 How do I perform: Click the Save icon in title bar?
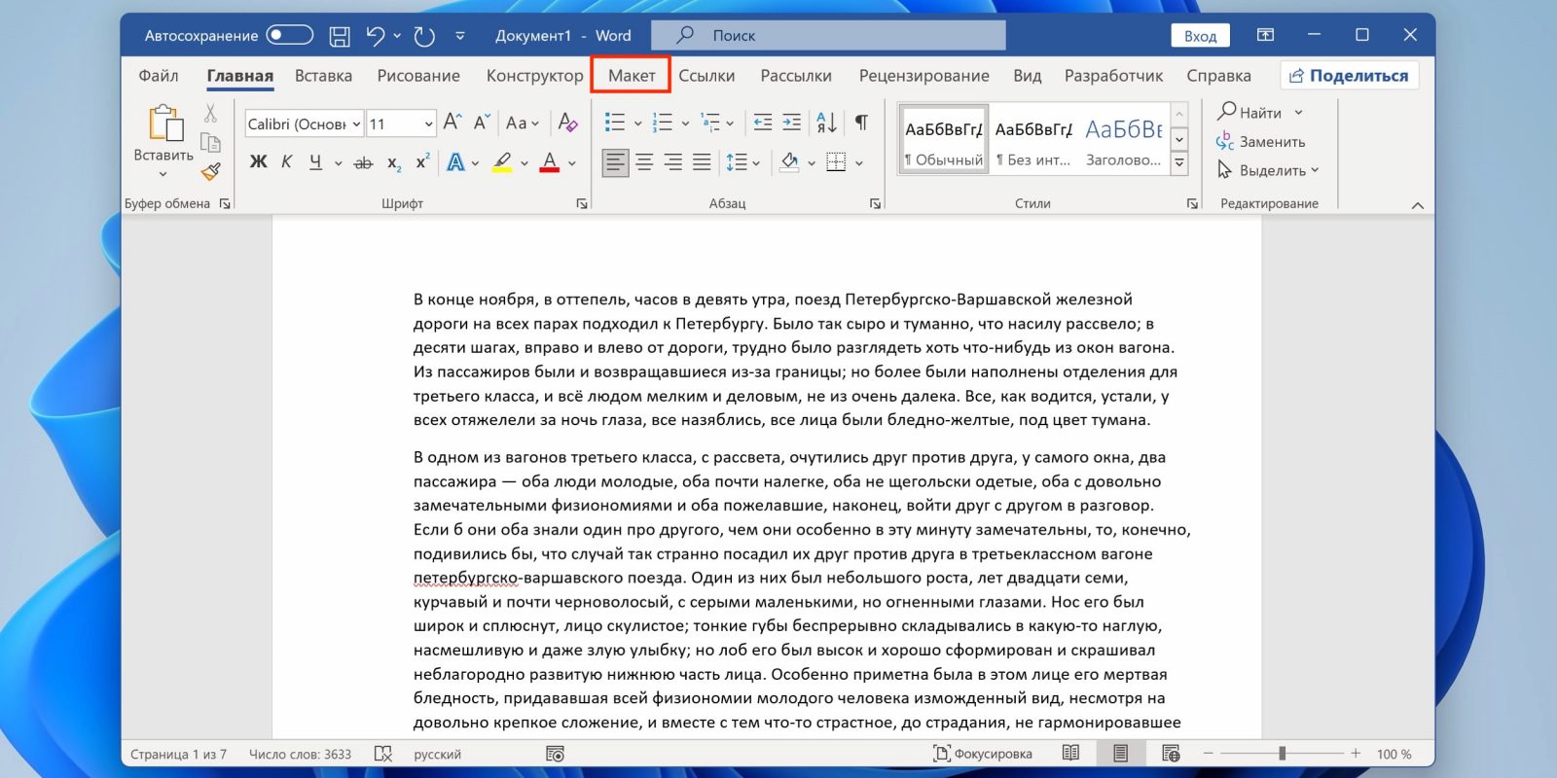pos(340,36)
